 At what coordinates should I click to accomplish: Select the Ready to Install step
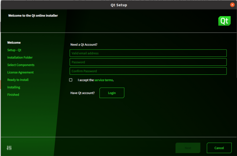[18, 80]
